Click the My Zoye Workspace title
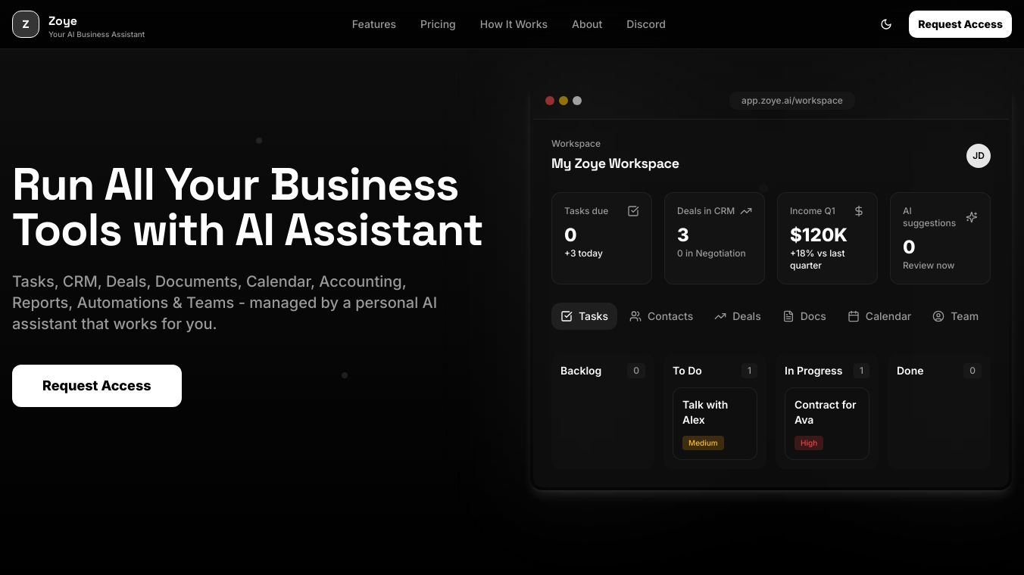The height and width of the screenshot is (575, 1024). [615, 163]
